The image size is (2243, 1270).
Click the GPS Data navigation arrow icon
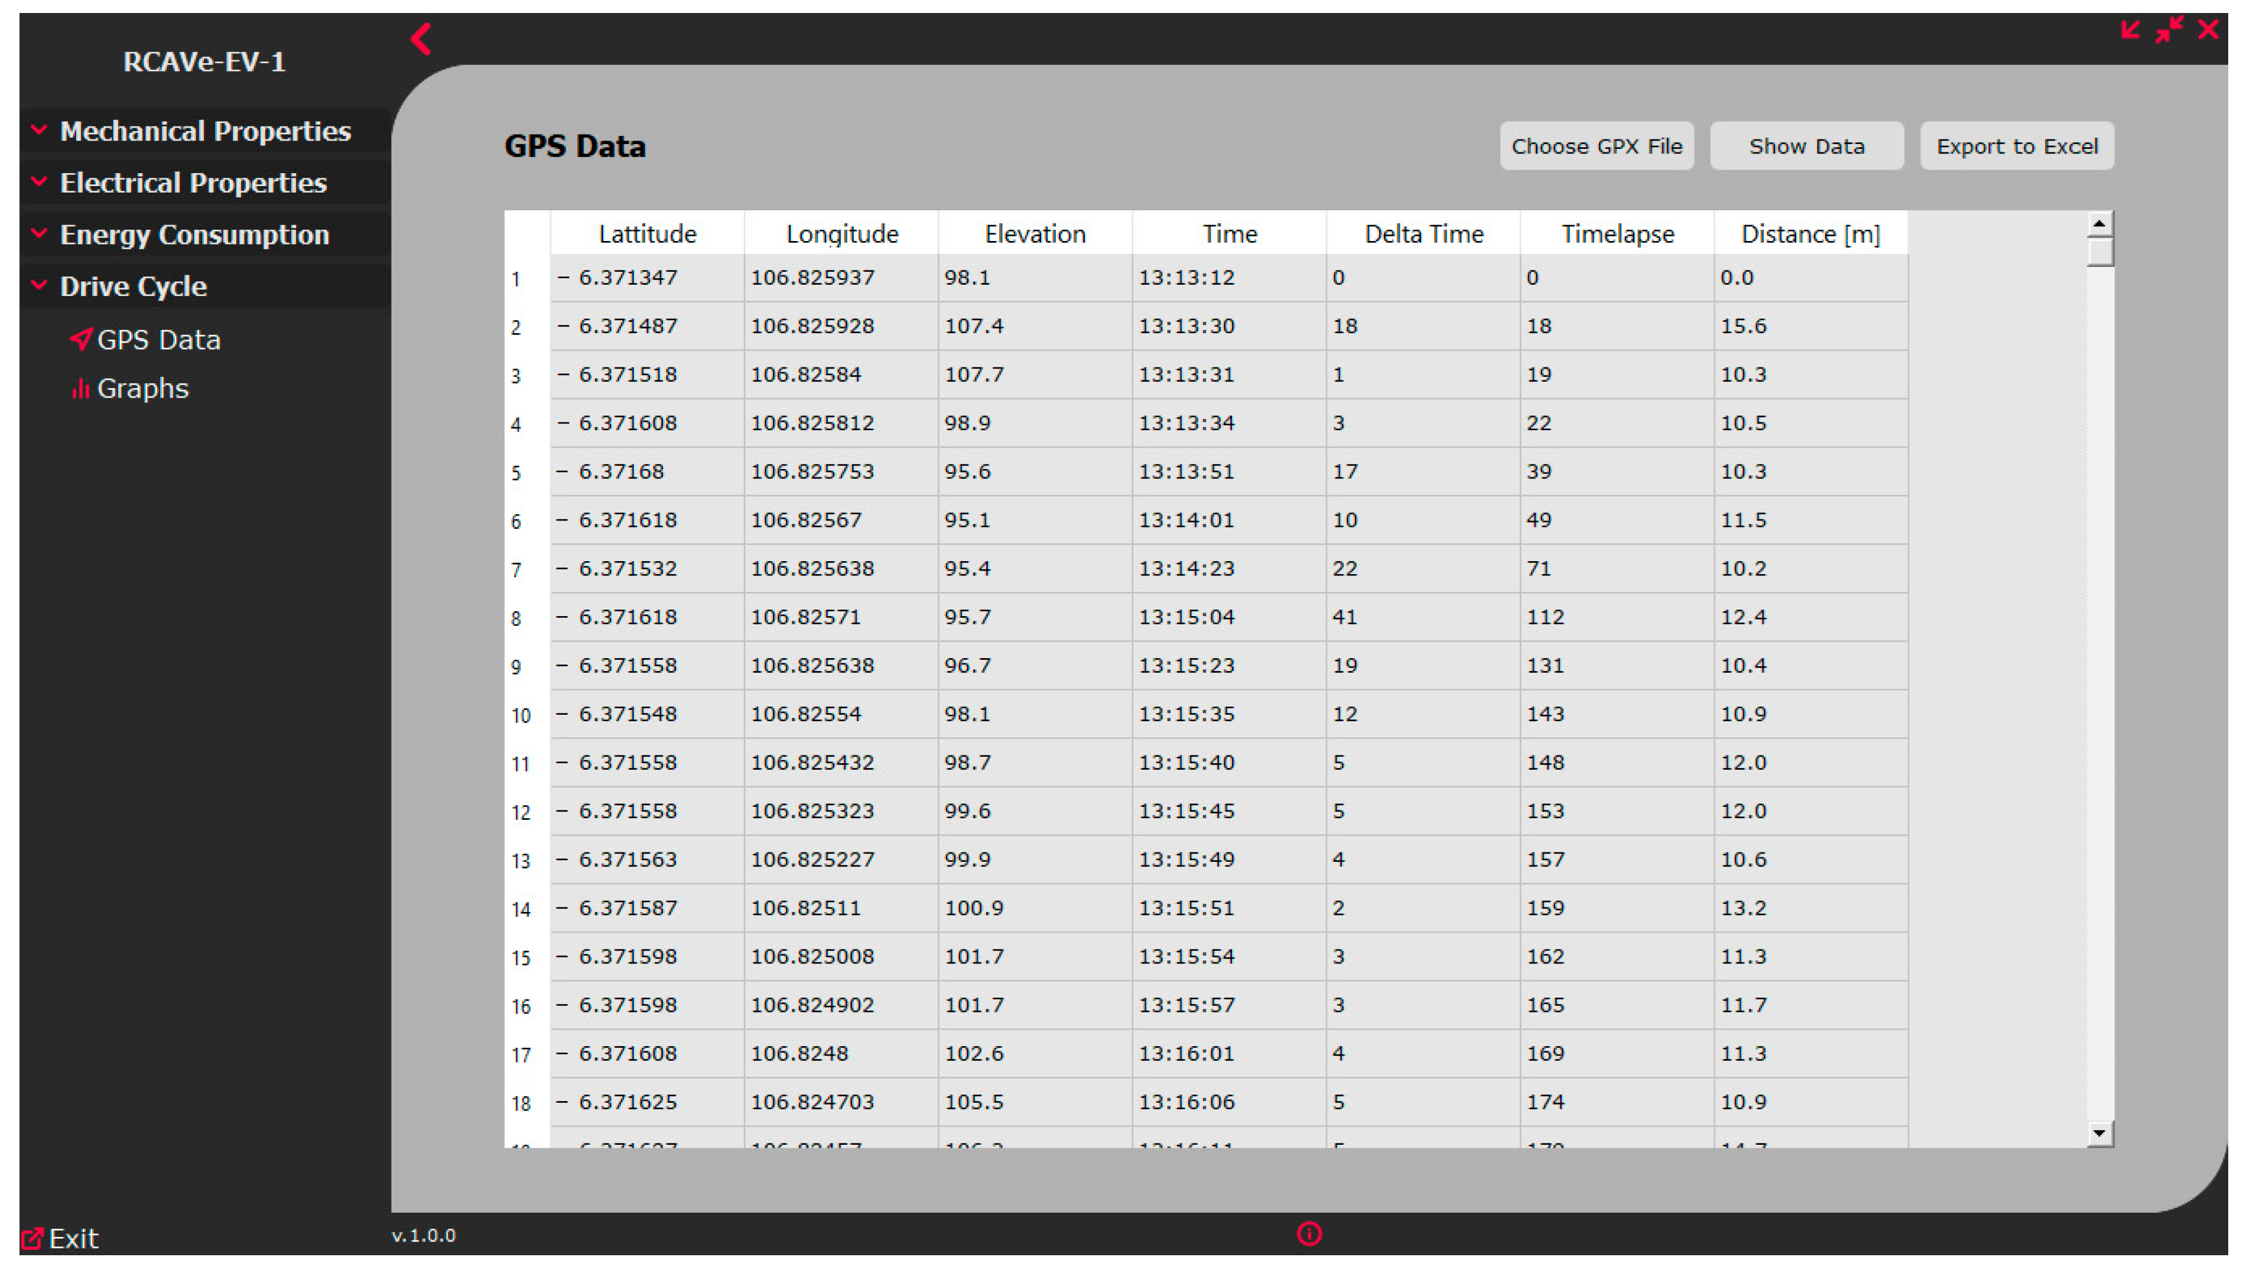(x=80, y=339)
